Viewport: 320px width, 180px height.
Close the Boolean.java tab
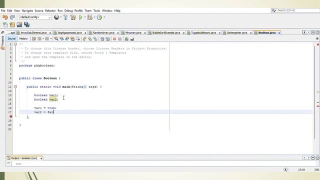tap(279, 33)
